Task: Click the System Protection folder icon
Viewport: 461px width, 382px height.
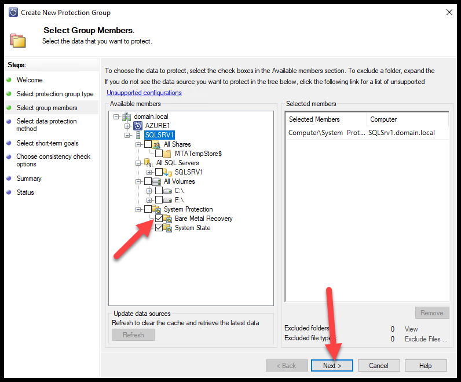Action: [156, 209]
